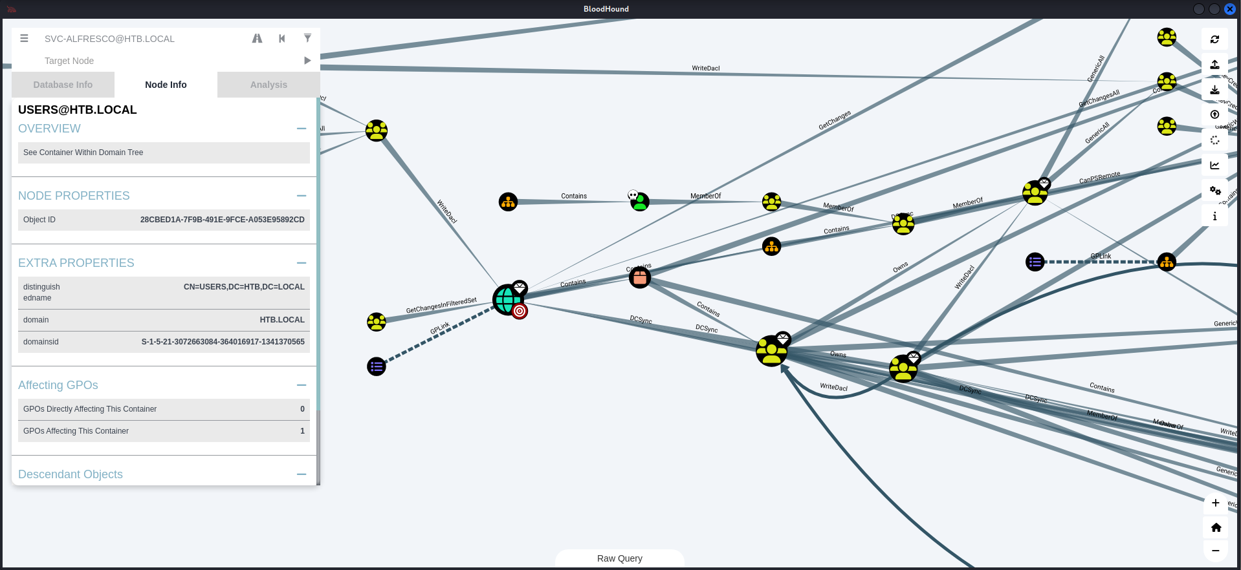This screenshot has width=1241, height=570.
Task: Select the GPO list node at right GPLink
Action: click(x=1035, y=262)
